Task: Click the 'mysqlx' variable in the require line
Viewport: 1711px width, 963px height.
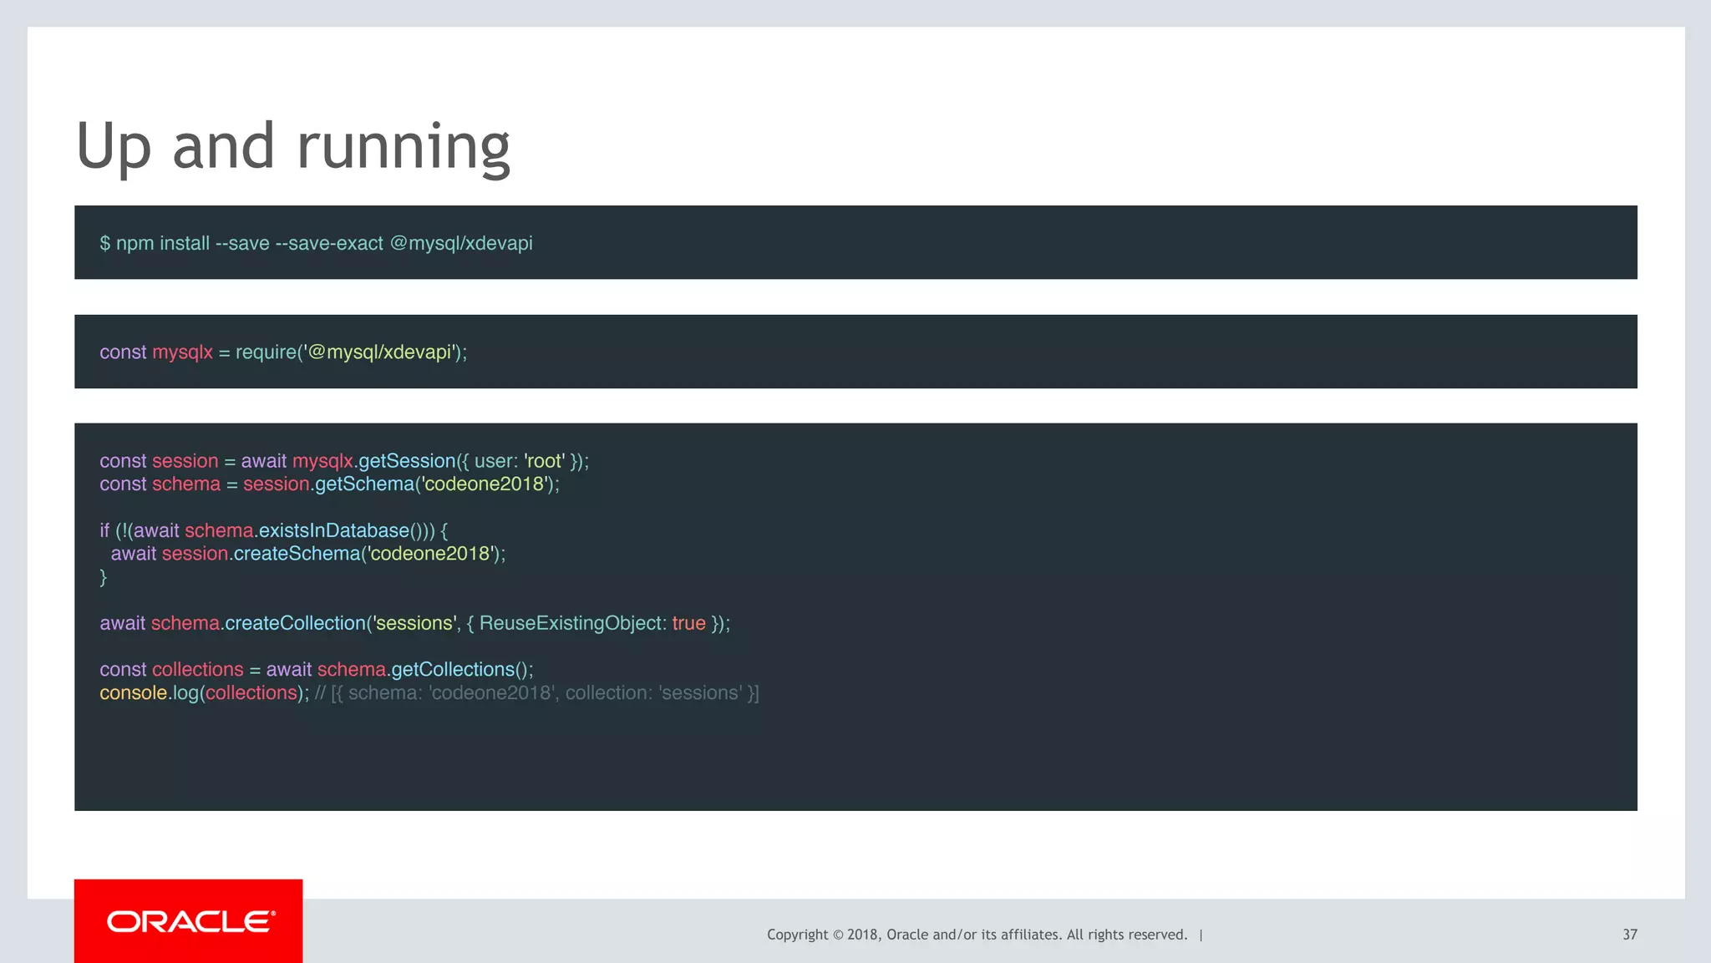Action: (182, 352)
